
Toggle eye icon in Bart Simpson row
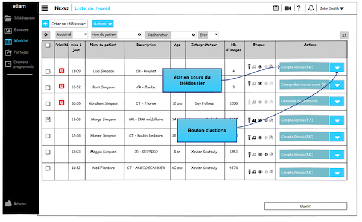click(x=260, y=84)
